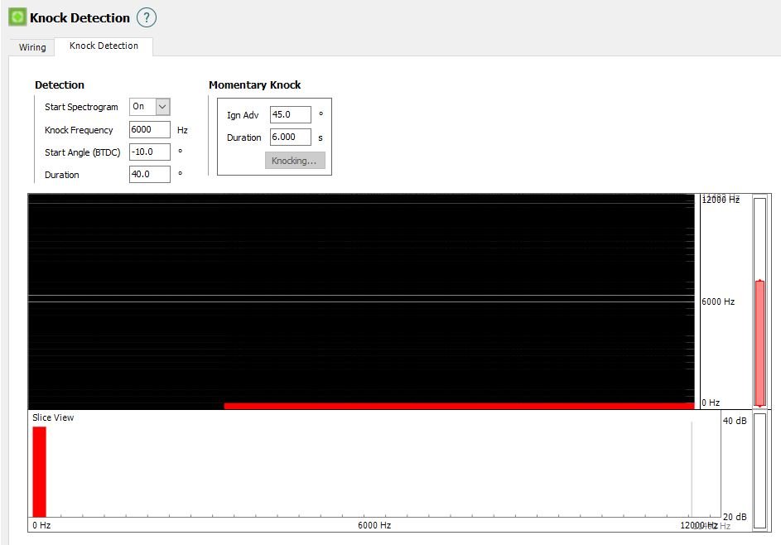Screen dimensions: 781x545
Task: Click the Ign Adv input field
Action: [291, 114]
